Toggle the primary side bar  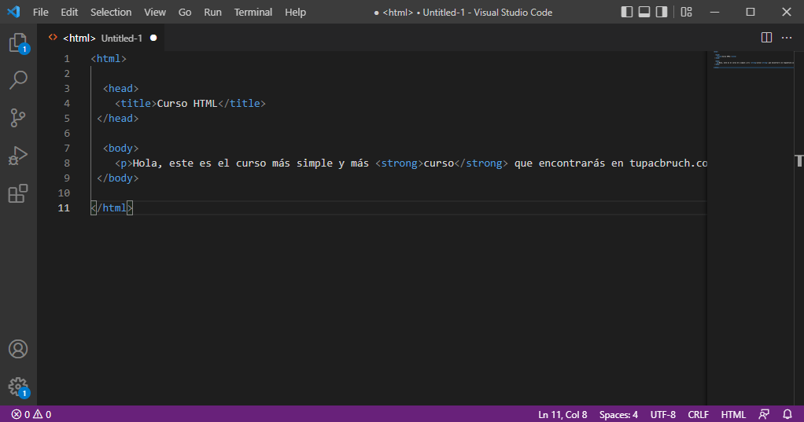pyautogui.click(x=626, y=12)
